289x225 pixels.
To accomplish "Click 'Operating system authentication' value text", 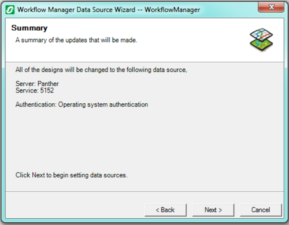I will (103, 105).
